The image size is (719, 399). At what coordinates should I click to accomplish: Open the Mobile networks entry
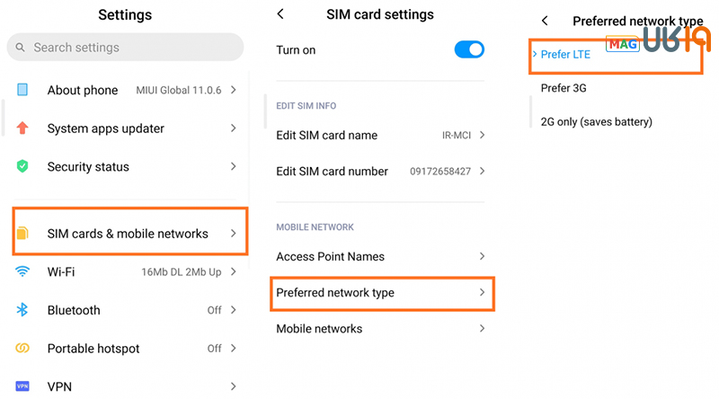click(319, 329)
